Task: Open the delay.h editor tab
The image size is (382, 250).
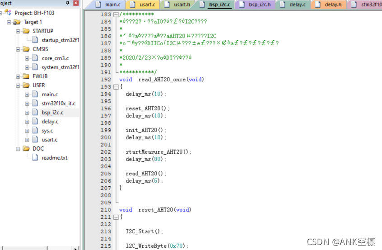Action: [329, 5]
